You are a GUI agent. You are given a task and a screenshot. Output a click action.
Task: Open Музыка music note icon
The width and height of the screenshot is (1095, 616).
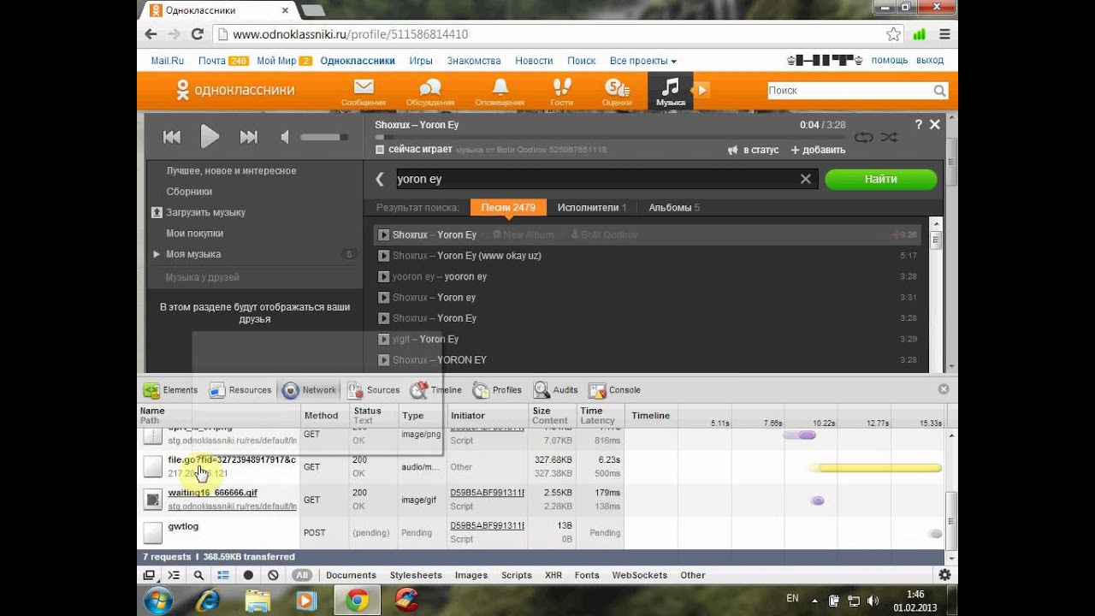point(671,91)
